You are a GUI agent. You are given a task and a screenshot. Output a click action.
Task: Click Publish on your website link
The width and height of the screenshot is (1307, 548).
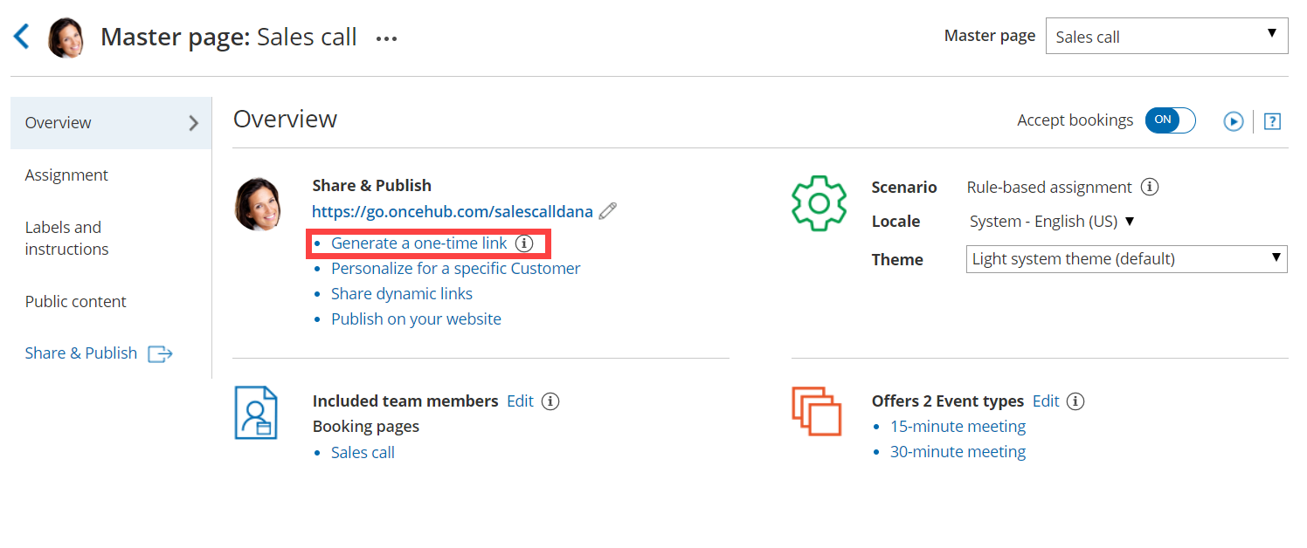[416, 319]
